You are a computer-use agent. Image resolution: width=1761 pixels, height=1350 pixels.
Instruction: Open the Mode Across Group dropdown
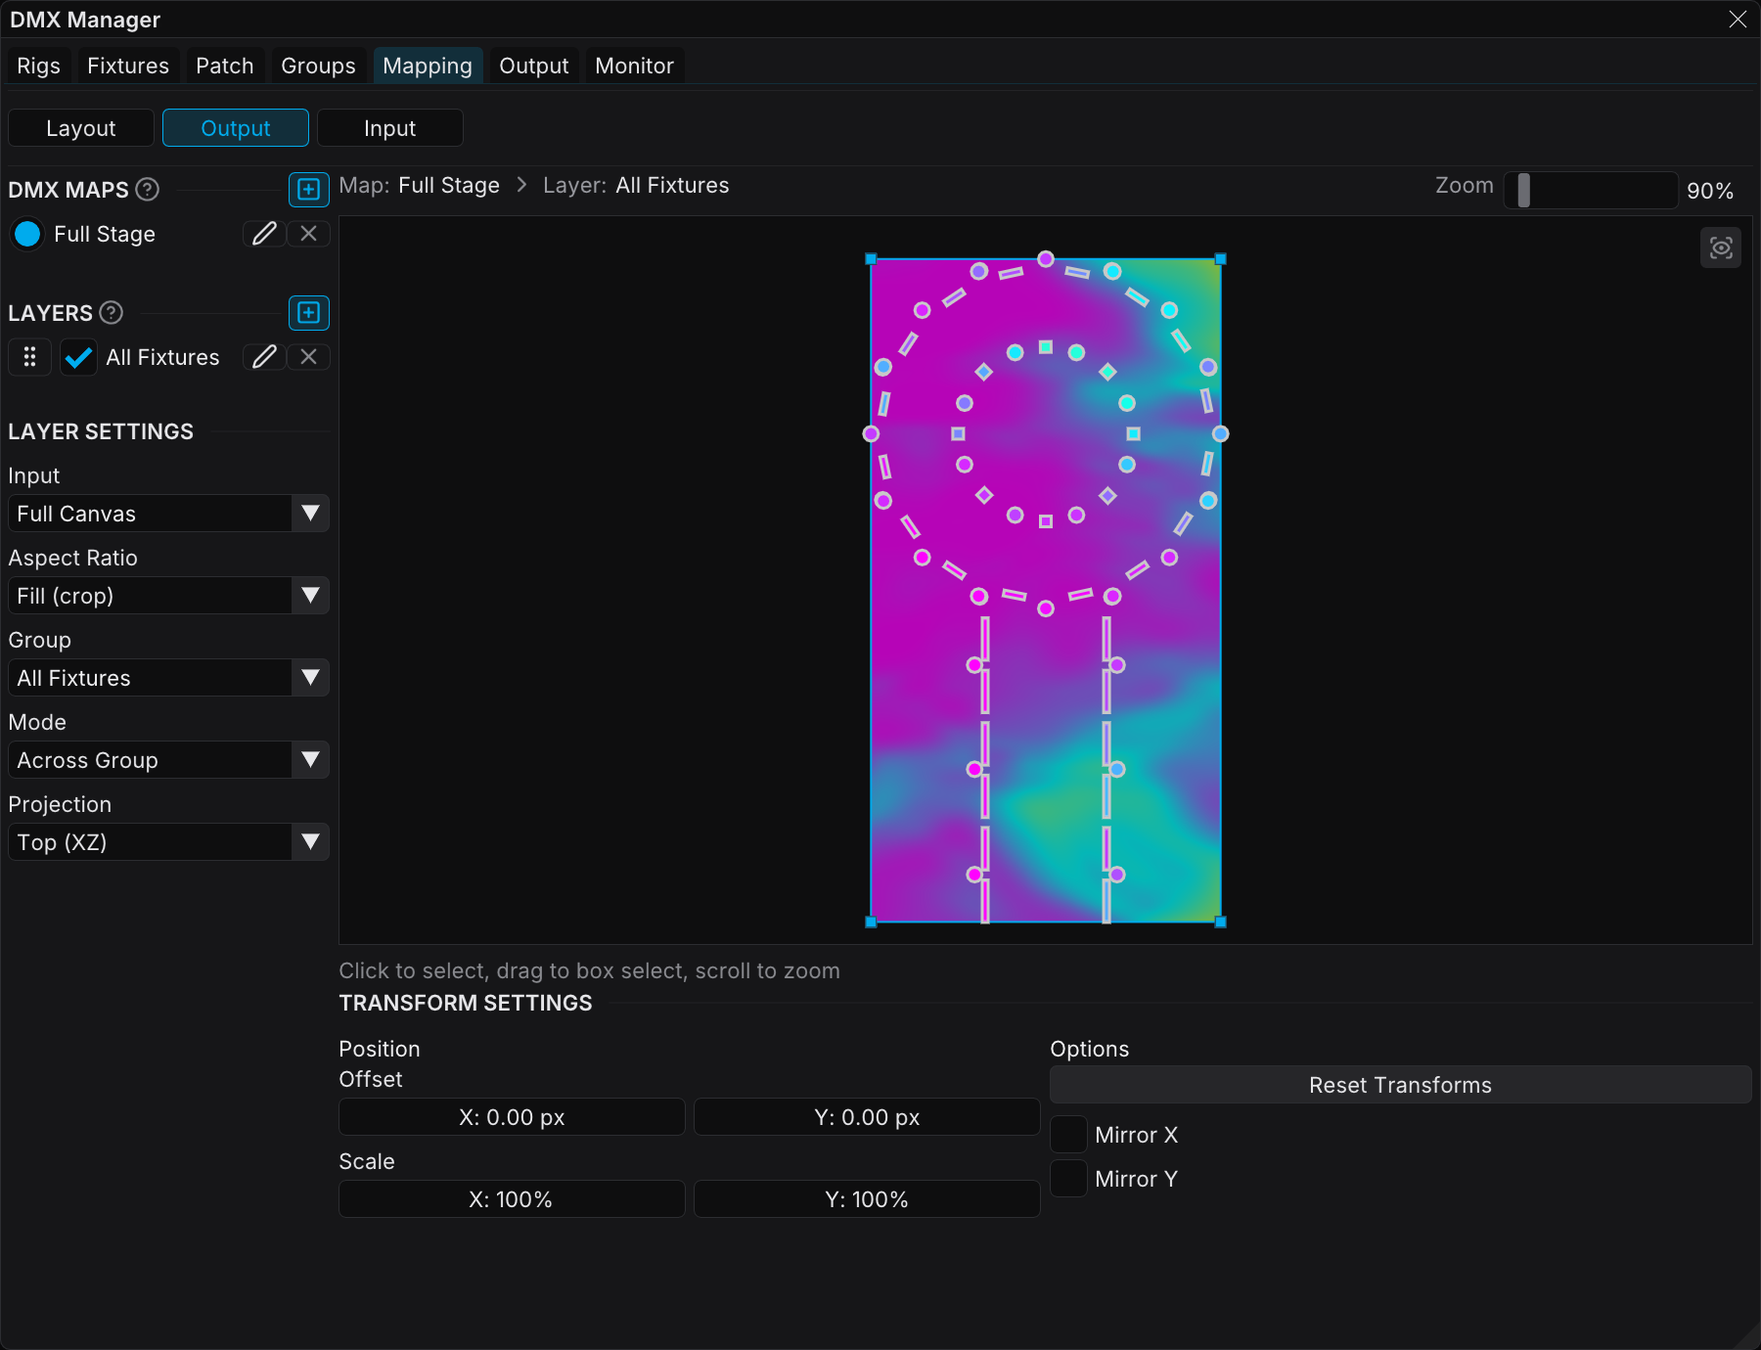point(168,760)
